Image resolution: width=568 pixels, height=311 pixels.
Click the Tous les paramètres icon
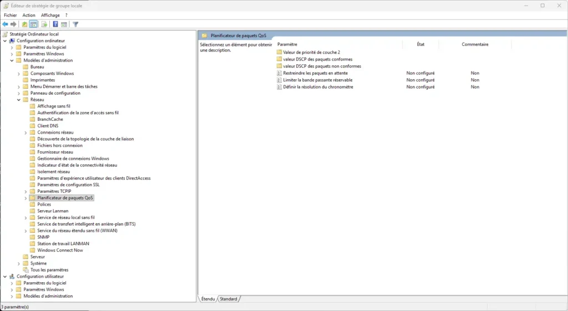click(26, 270)
